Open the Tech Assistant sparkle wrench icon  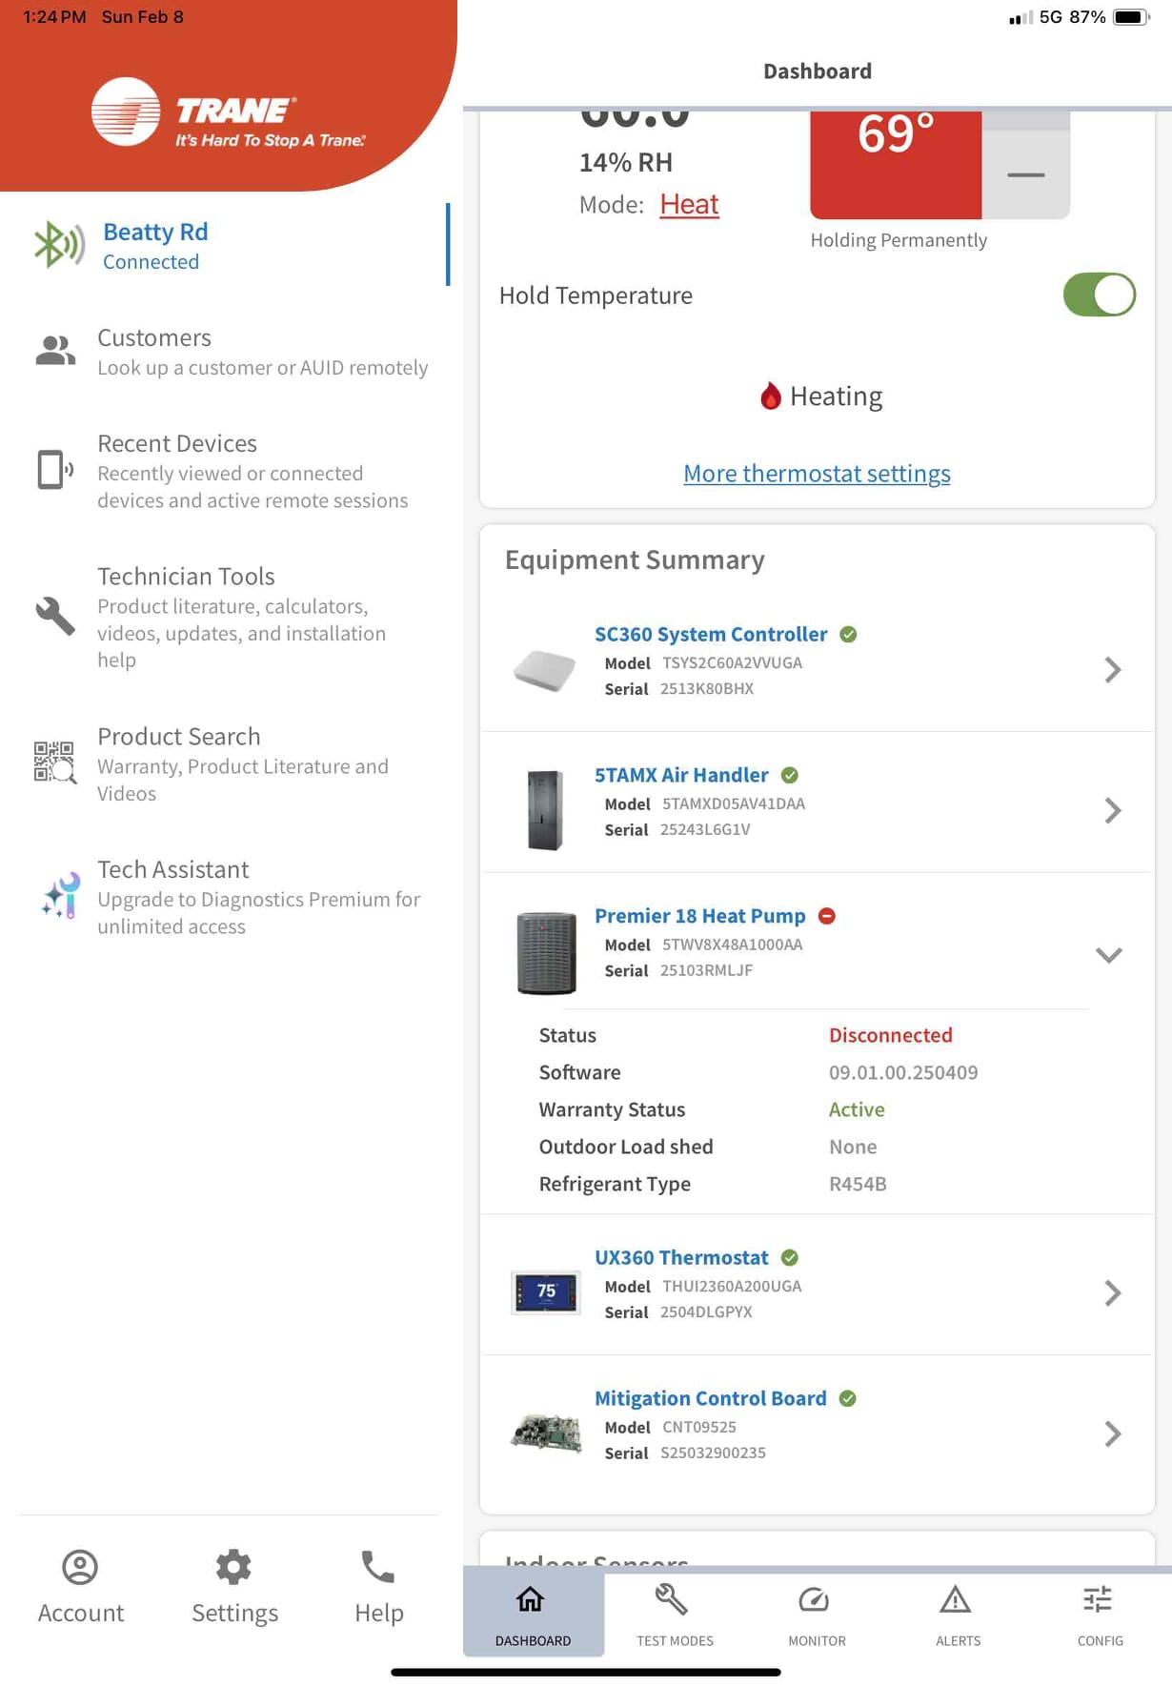click(61, 896)
